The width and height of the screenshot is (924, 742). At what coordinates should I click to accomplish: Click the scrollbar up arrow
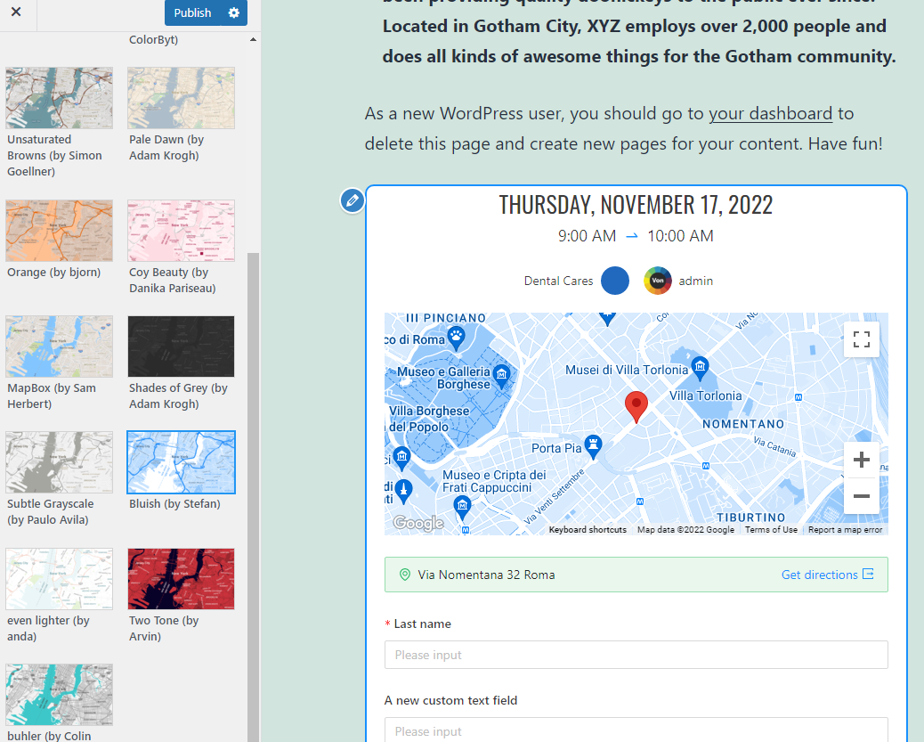click(x=253, y=40)
